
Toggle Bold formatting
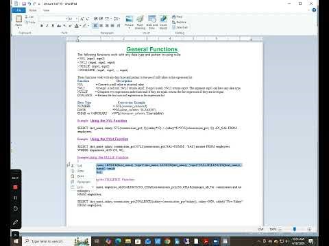tap(42, 26)
